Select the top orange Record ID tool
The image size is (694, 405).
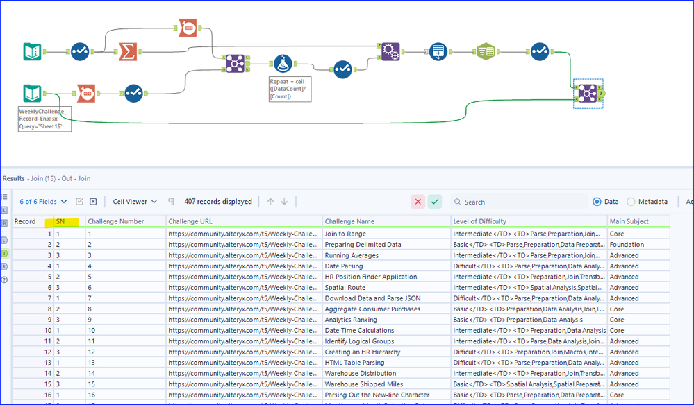tap(188, 28)
